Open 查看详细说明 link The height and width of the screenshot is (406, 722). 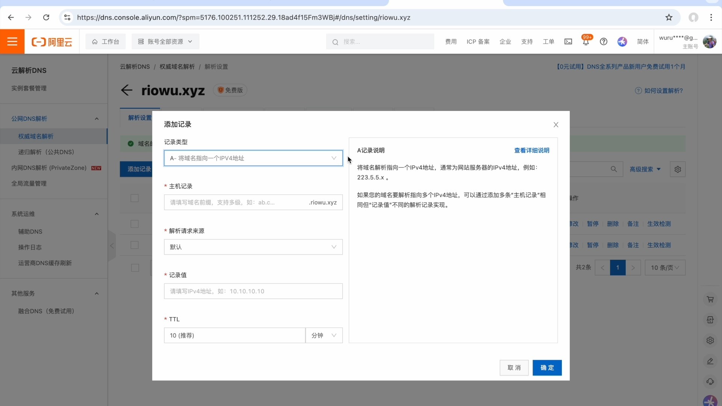tap(532, 150)
